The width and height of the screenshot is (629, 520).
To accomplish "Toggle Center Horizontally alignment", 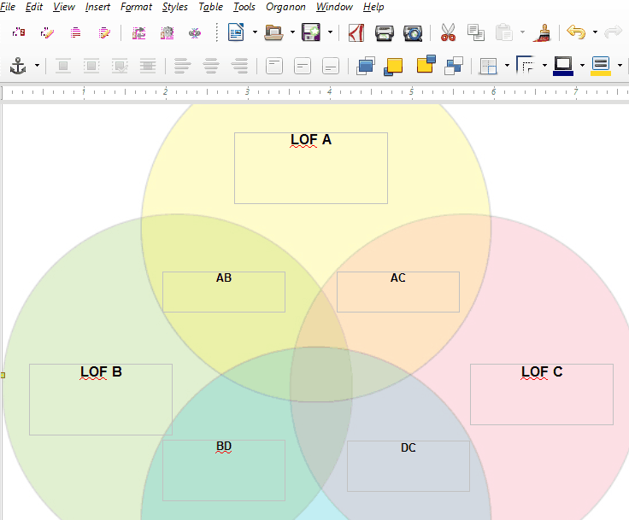I will (211, 66).
